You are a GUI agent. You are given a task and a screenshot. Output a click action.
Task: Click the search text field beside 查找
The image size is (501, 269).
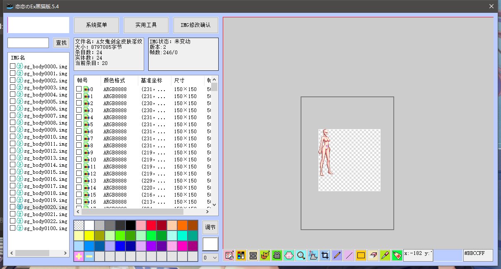pyautogui.click(x=28, y=43)
